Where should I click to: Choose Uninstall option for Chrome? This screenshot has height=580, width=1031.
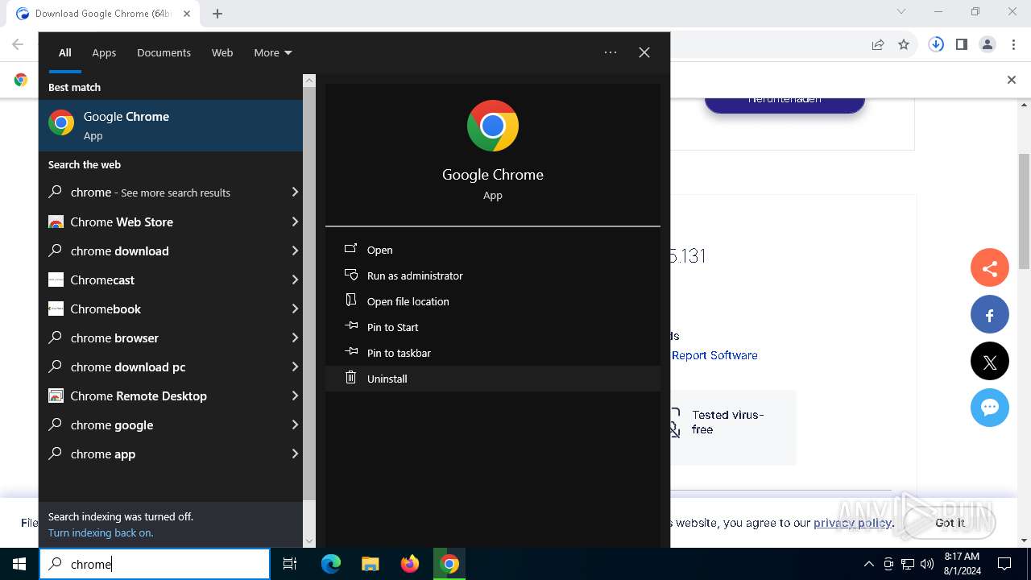tap(493, 379)
